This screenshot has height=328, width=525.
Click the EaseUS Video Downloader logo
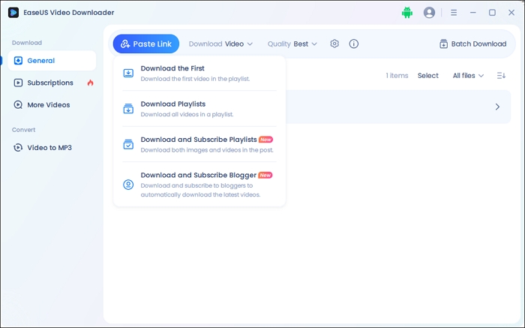(13, 13)
